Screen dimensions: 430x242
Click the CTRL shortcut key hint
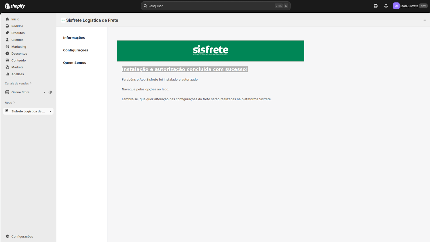279,6
